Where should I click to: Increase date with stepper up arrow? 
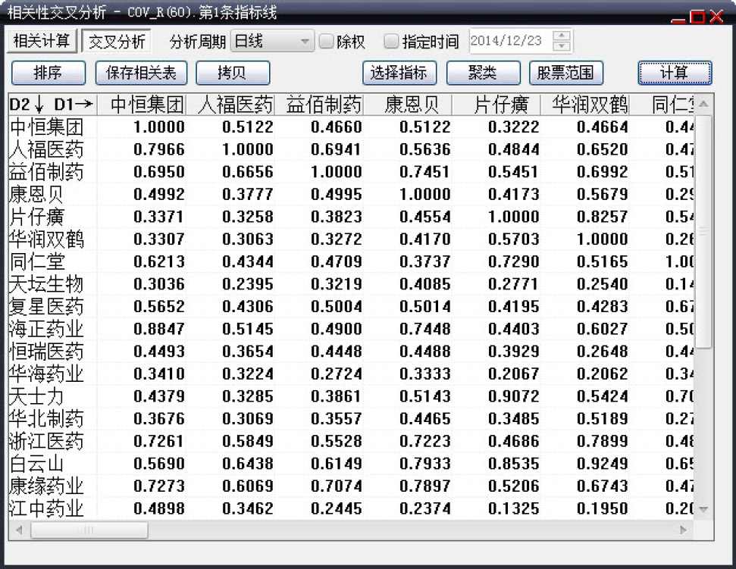tap(562, 36)
